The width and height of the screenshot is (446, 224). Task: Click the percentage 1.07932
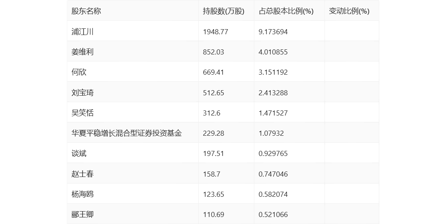(x=271, y=133)
